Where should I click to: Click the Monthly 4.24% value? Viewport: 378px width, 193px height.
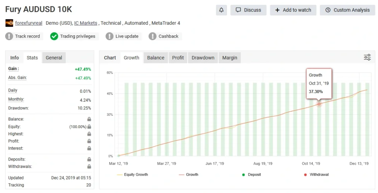[x=85, y=100]
